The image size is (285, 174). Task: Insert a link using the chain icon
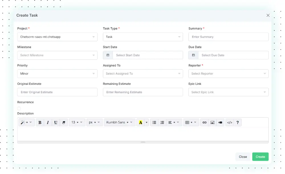204,122
